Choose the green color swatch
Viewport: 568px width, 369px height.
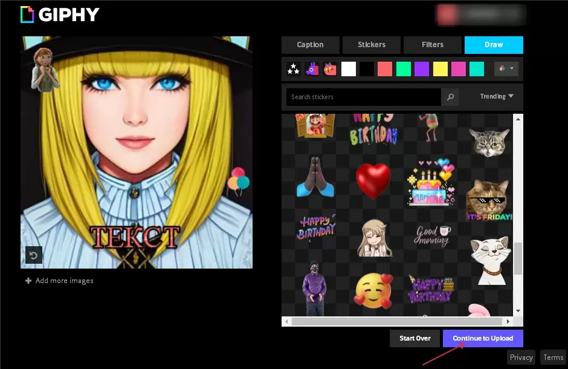pyautogui.click(x=403, y=69)
